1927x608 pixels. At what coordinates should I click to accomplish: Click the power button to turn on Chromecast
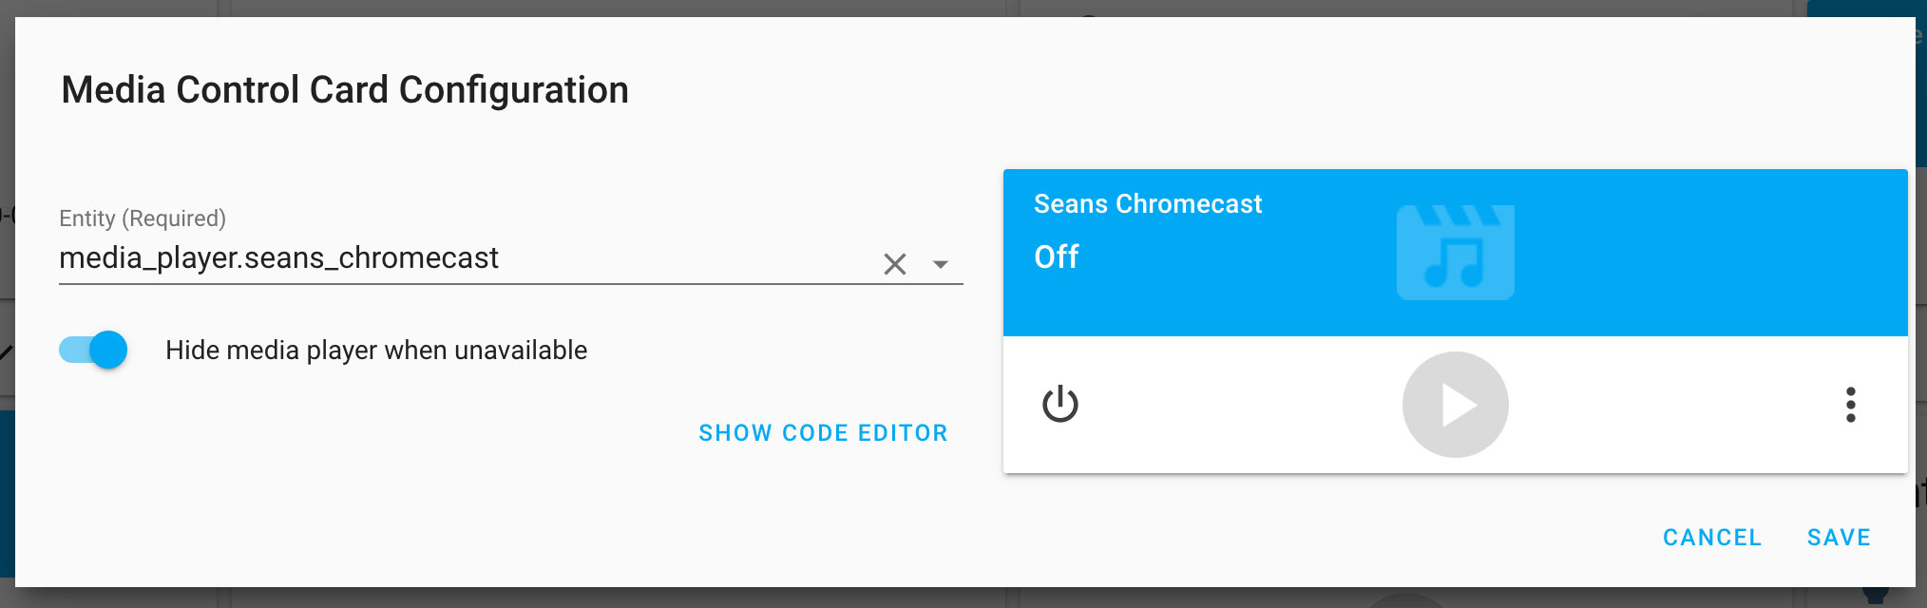[x=1061, y=404]
